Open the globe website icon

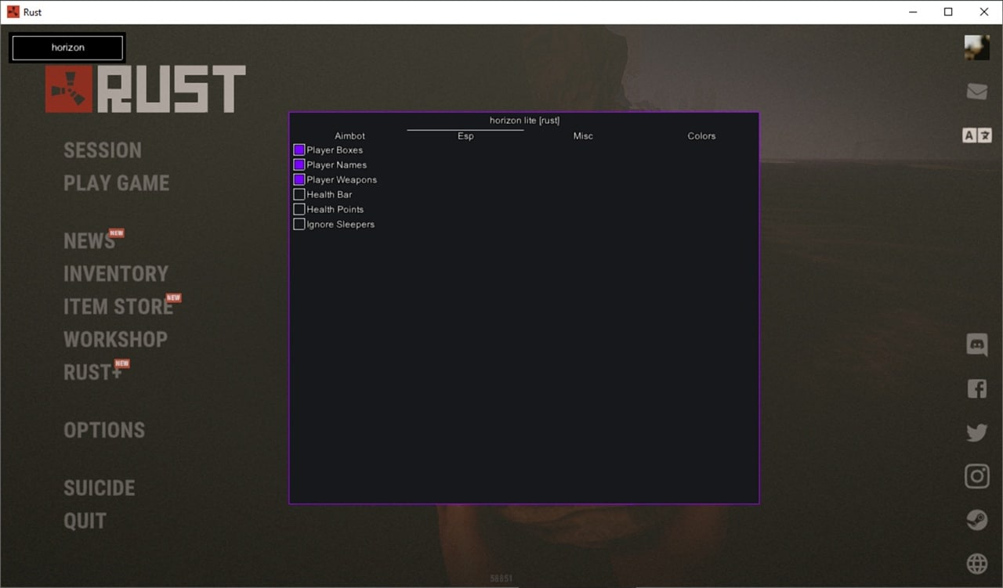coord(976,563)
